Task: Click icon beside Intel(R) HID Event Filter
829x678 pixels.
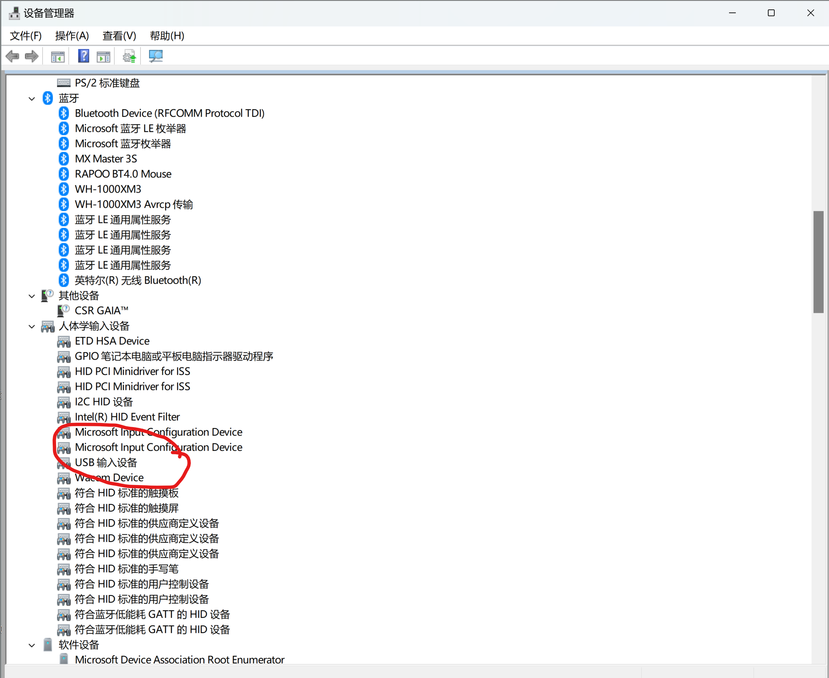Action: point(64,417)
